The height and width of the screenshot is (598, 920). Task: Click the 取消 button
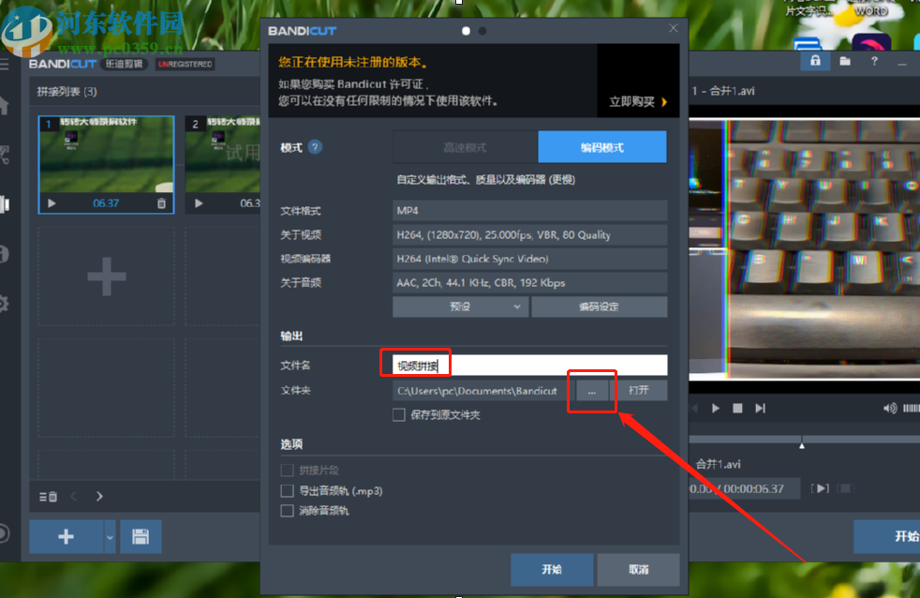click(638, 569)
